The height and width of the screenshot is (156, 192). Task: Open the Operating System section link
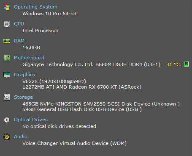coord(35,7)
